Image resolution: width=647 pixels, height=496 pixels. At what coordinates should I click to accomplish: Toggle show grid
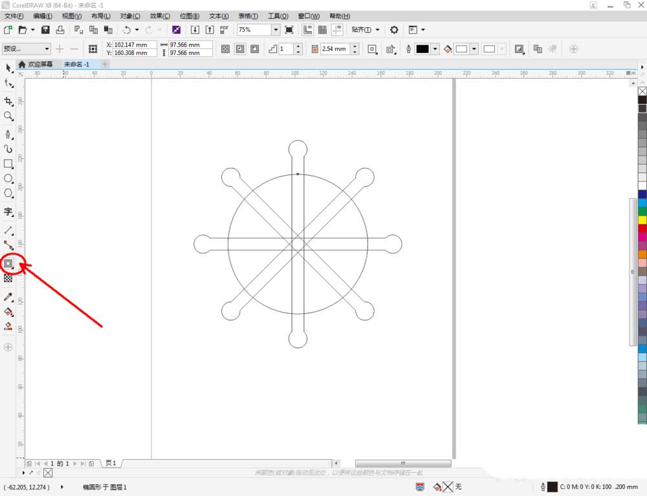point(323,30)
